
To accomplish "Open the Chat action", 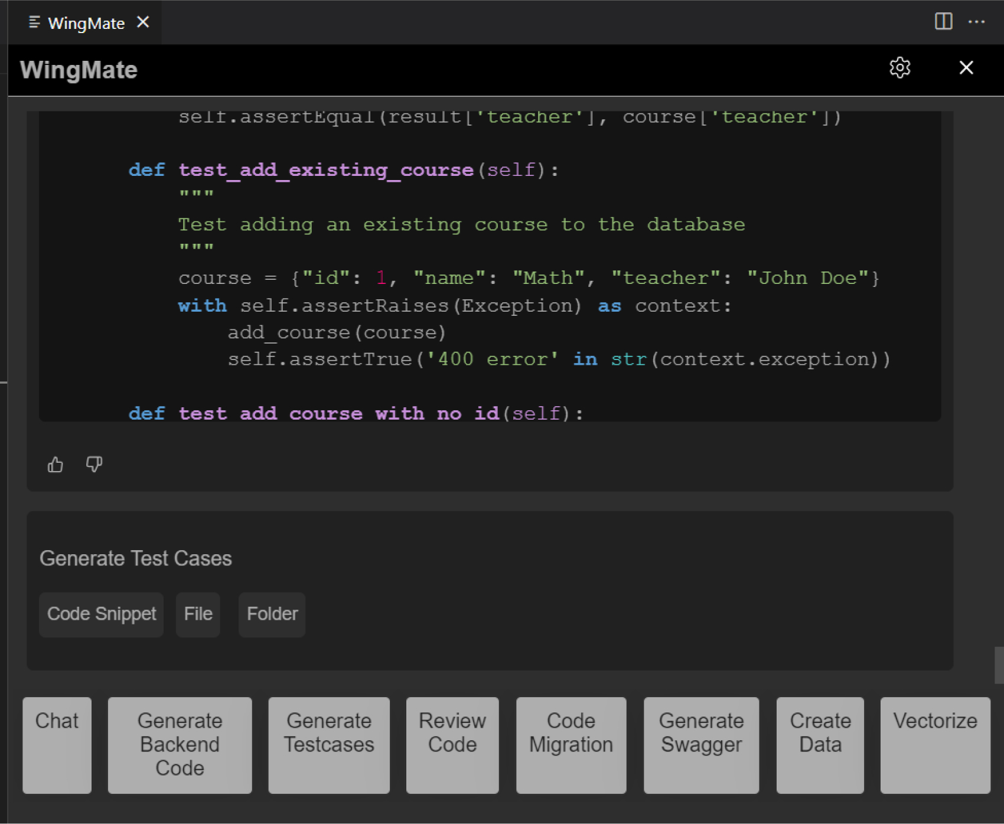I will click(x=57, y=745).
